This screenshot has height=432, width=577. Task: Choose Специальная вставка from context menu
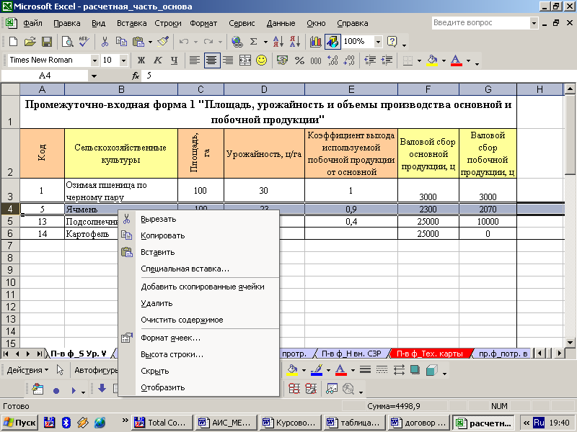coord(199,269)
